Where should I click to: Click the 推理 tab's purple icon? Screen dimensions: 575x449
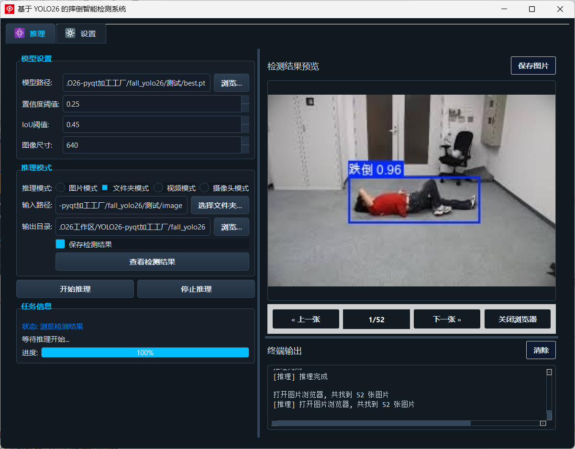coord(20,33)
